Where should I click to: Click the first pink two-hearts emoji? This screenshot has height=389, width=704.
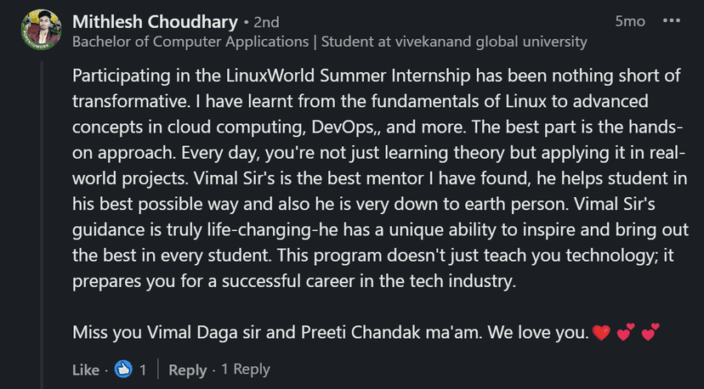626,332
